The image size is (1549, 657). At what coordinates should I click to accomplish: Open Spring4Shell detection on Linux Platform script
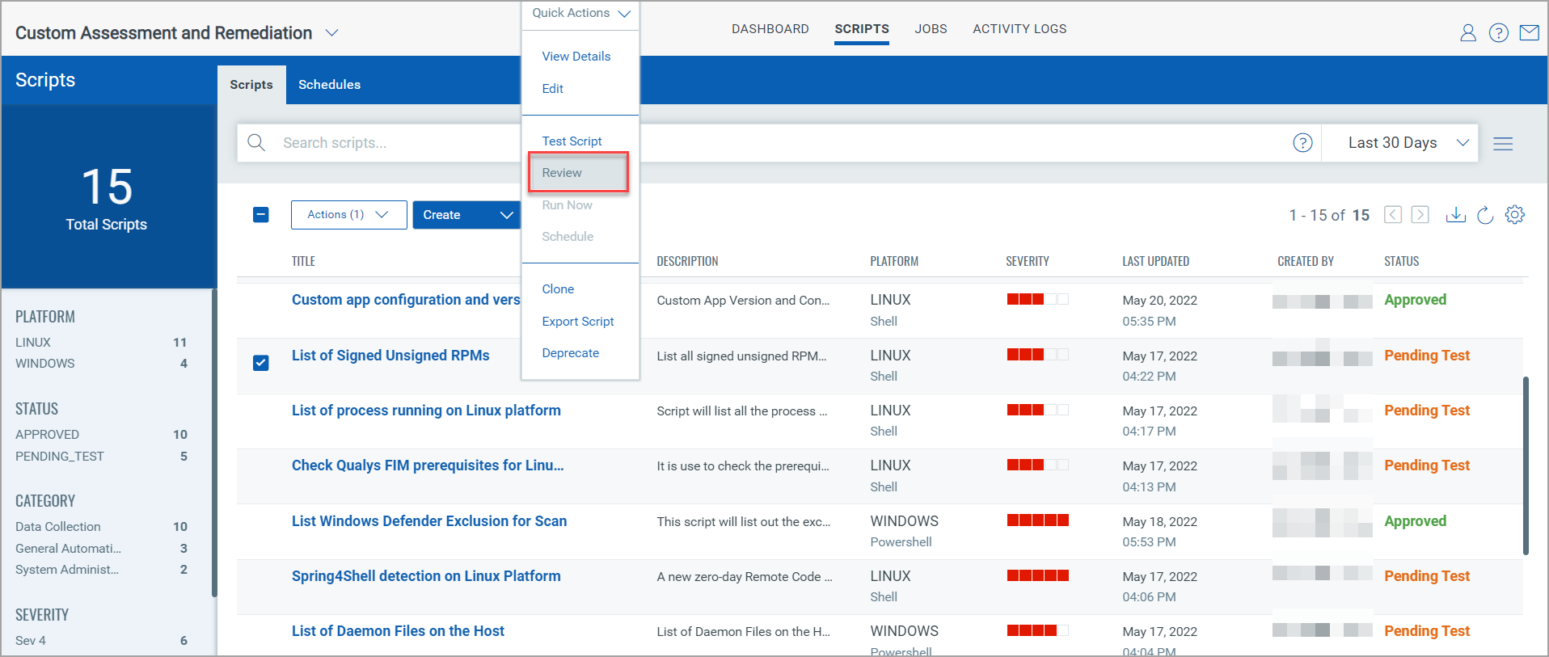point(425,576)
